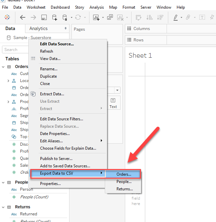The width and height of the screenshot is (216, 222).
Task: Click the Redo forward arrow icon
Action: point(33,17)
